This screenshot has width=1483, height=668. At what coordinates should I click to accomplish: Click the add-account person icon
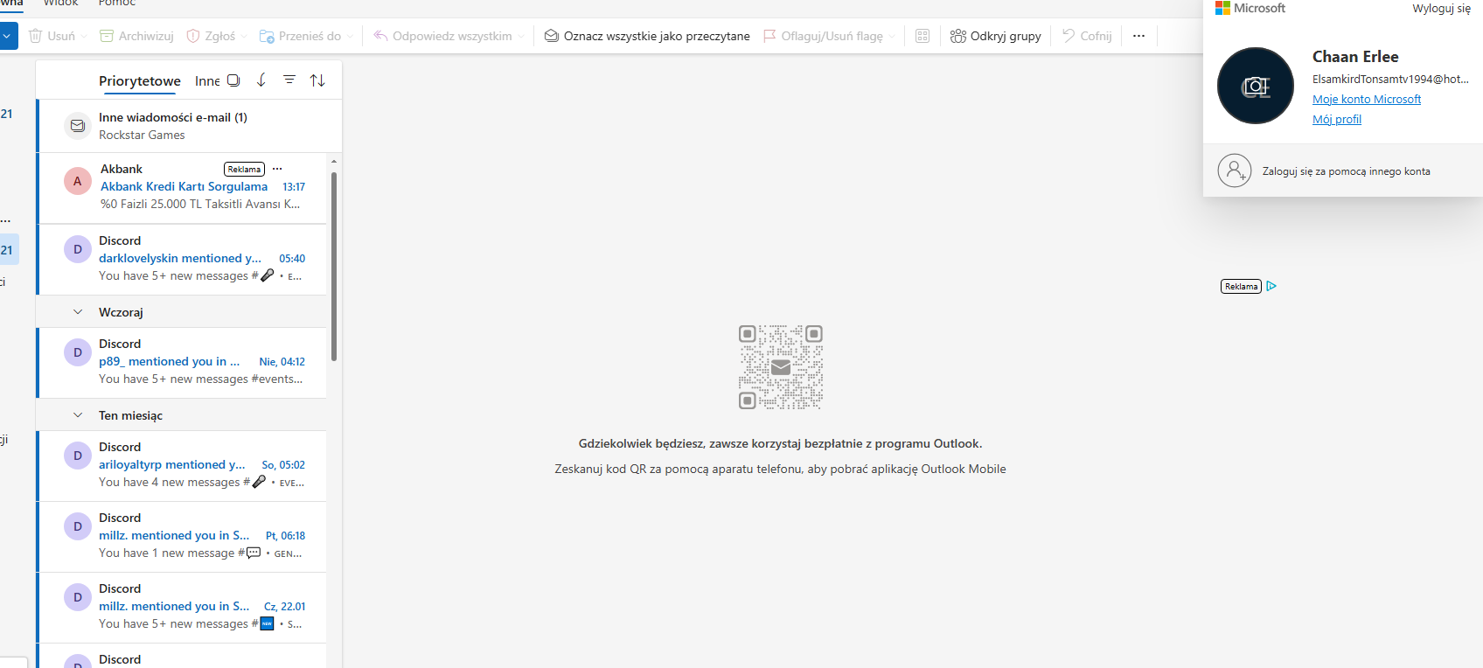click(1235, 171)
